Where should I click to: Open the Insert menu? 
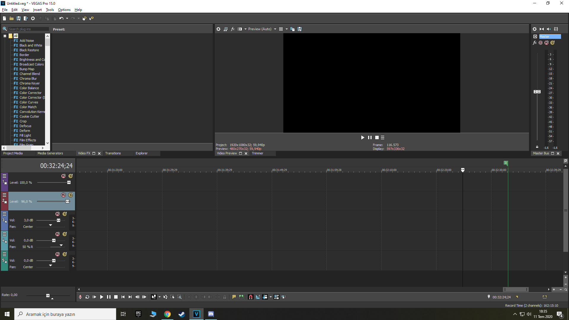tap(37, 10)
